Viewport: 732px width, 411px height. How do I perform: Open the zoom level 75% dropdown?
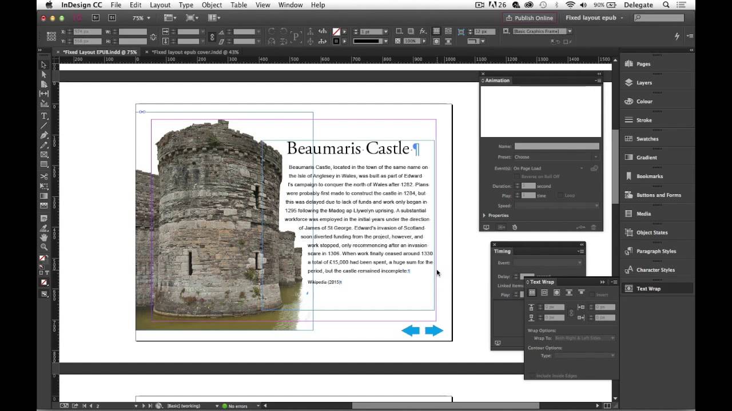[141, 18]
